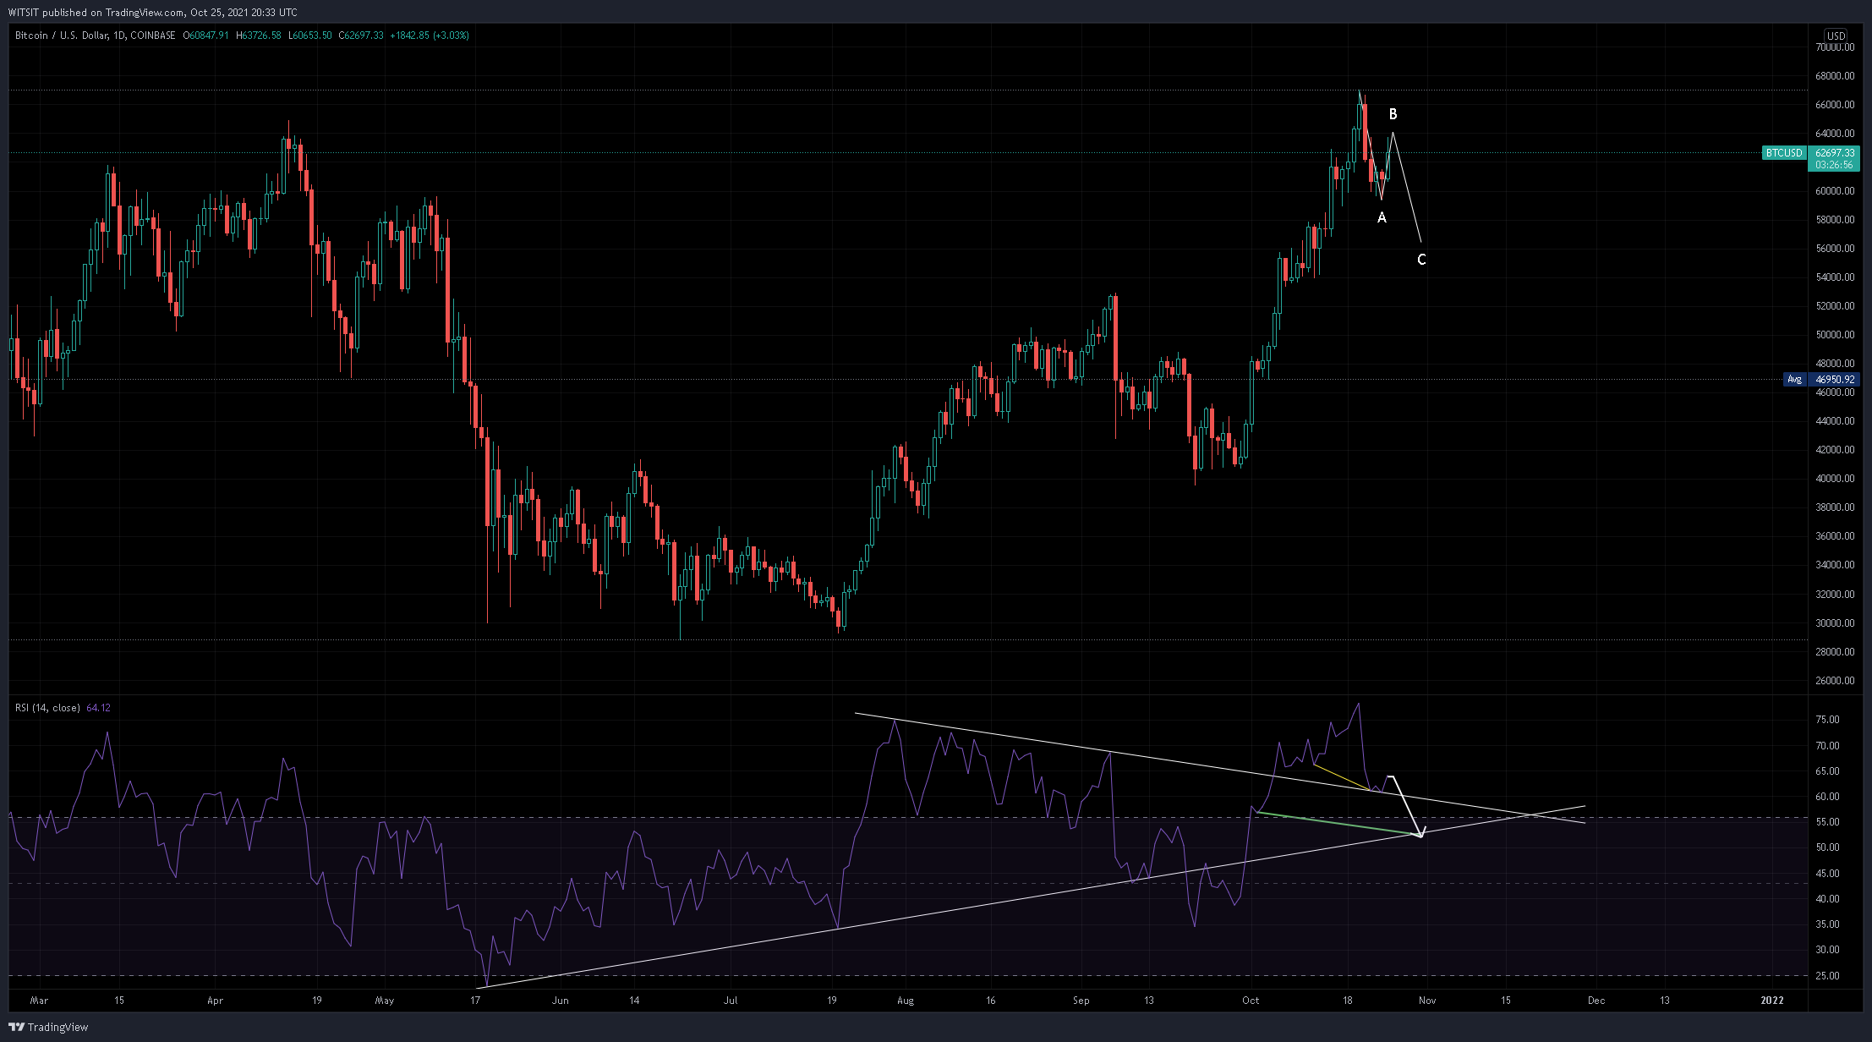Click the high value H63726.58
This screenshot has height=1042, width=1872.
258,36
